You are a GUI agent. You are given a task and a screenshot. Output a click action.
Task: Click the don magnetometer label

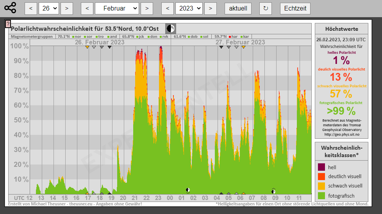[x=154, y=37]
